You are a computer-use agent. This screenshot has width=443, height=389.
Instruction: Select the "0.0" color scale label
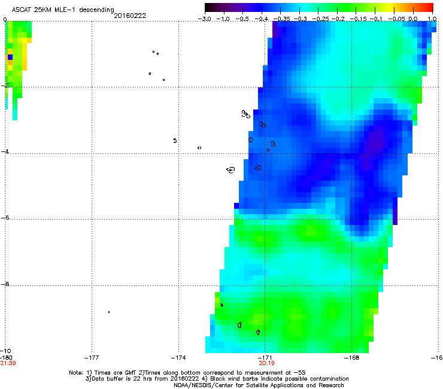(413, 19)
